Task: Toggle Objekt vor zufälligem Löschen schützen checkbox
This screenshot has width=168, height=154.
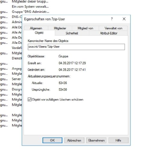Action: (x=29, y=100)
